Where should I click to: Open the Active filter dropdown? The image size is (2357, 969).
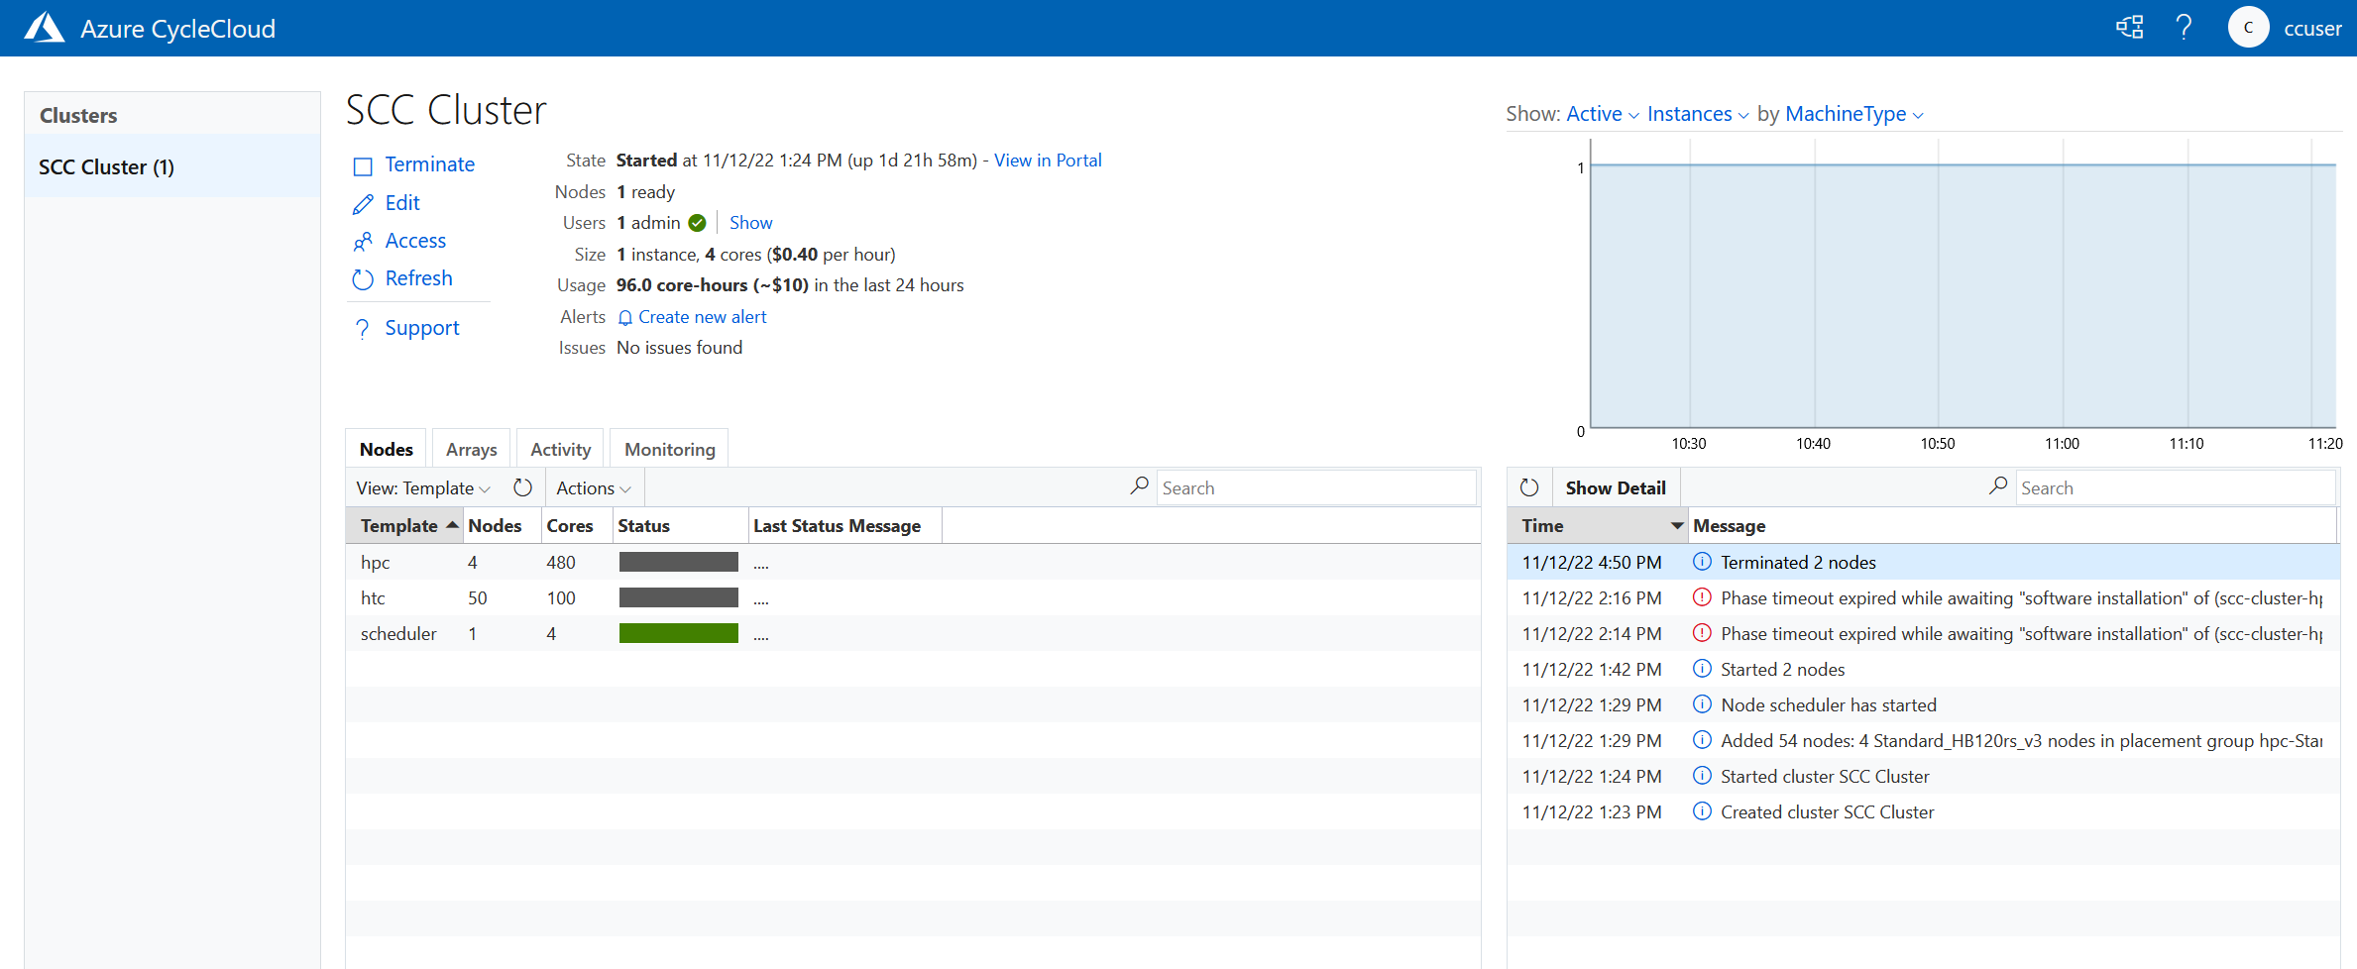click(1603, 114)
